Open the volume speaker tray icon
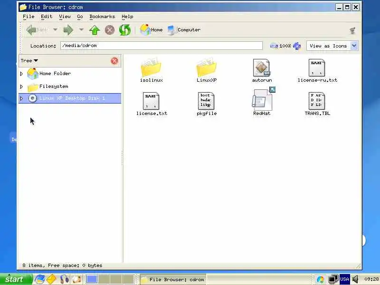This screenshot has height=285, width=380. [x=355, y=279]
